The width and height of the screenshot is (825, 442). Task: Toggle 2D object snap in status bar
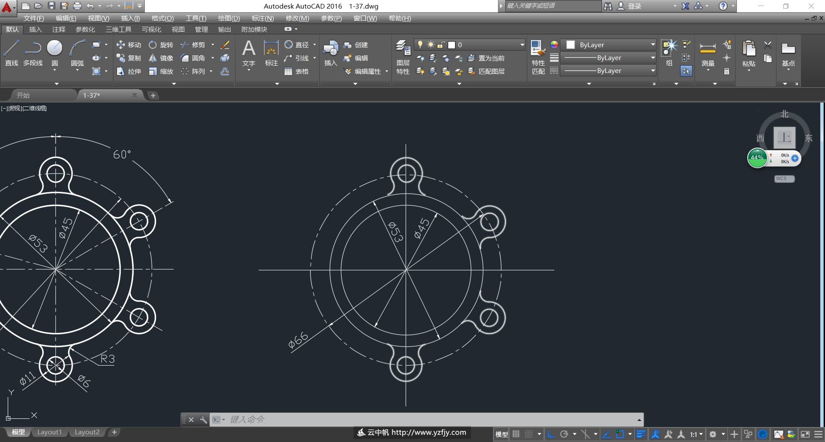pyautogui.click(x=620, y=434)
